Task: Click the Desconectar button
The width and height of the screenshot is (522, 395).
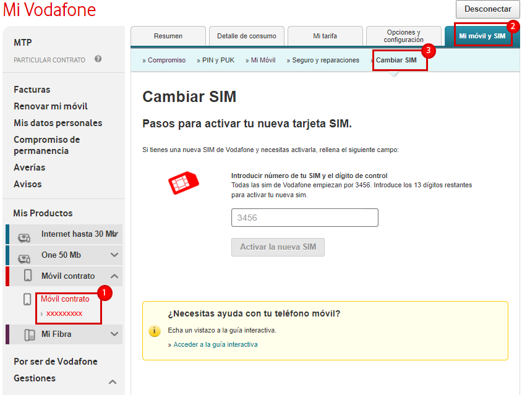Action: coord(488,9)
